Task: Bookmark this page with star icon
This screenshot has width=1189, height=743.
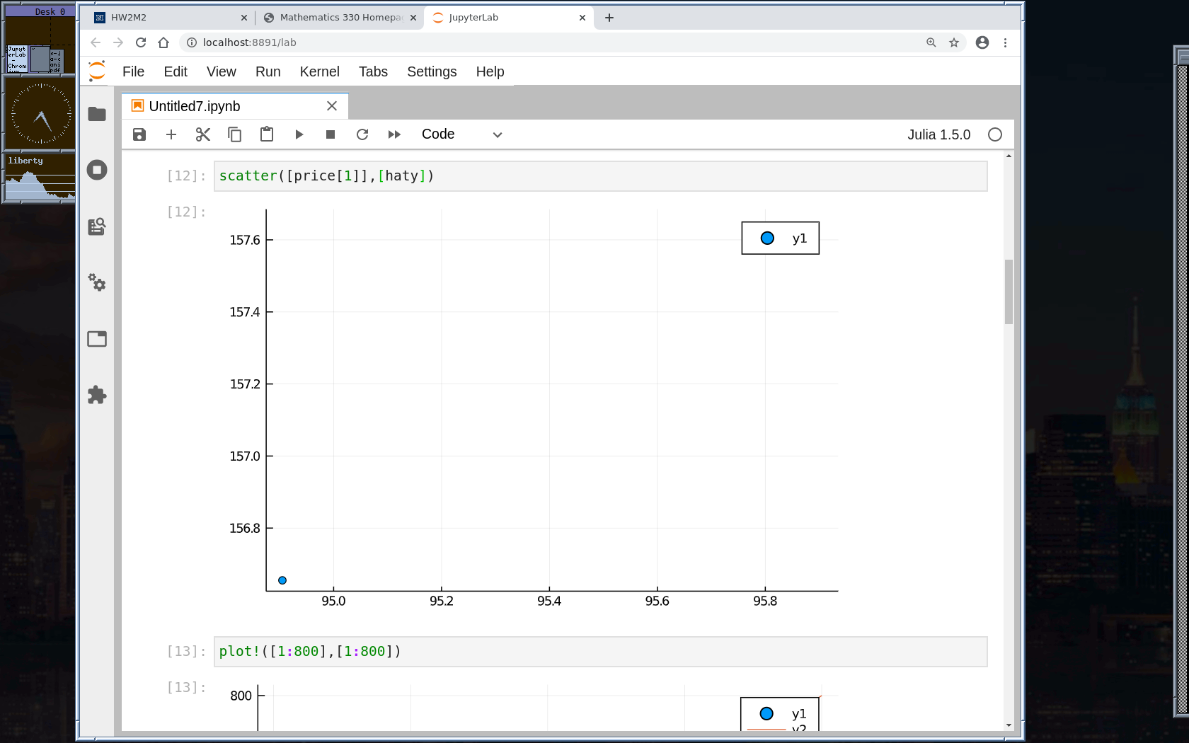Action: point(954,42)
